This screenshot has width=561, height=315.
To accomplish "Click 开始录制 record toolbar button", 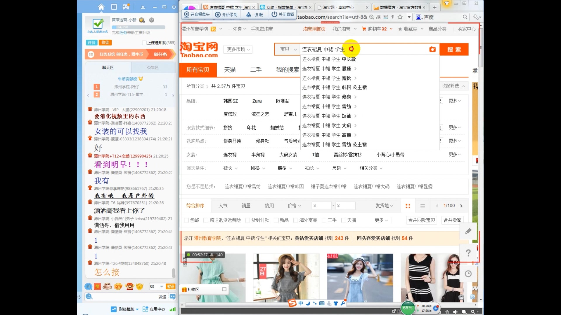I will [226, 14].
